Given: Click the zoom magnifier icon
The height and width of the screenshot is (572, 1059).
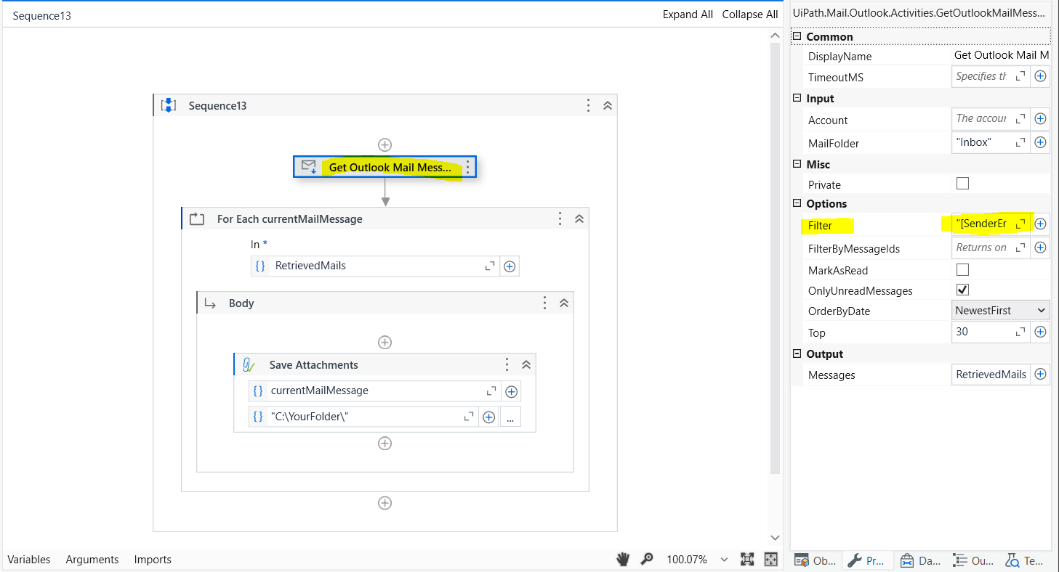Looking at the screenshot, I should pos(646,559).
